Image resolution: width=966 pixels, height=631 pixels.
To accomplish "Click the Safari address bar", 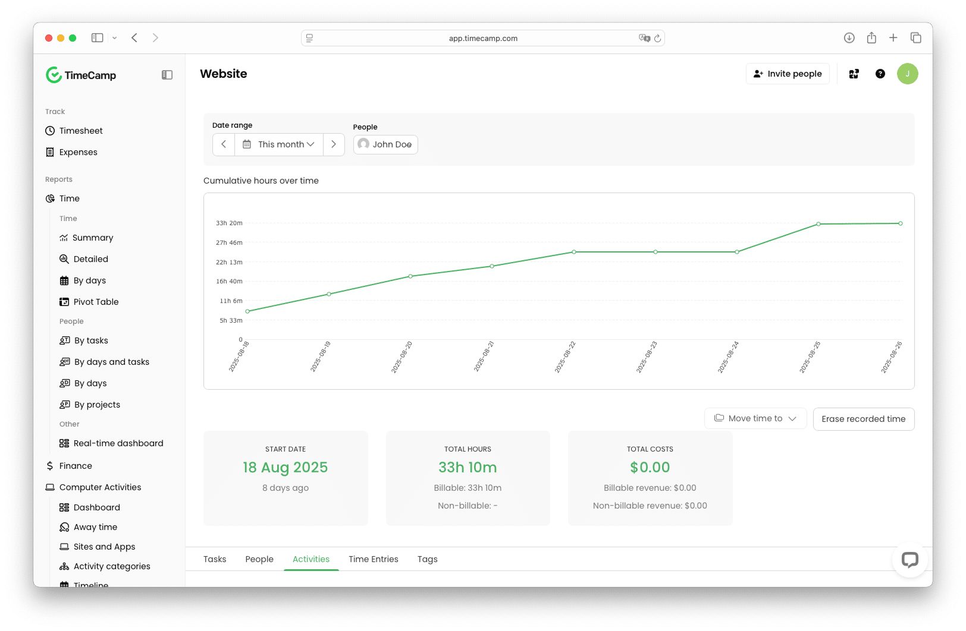I will pos(483,38).
